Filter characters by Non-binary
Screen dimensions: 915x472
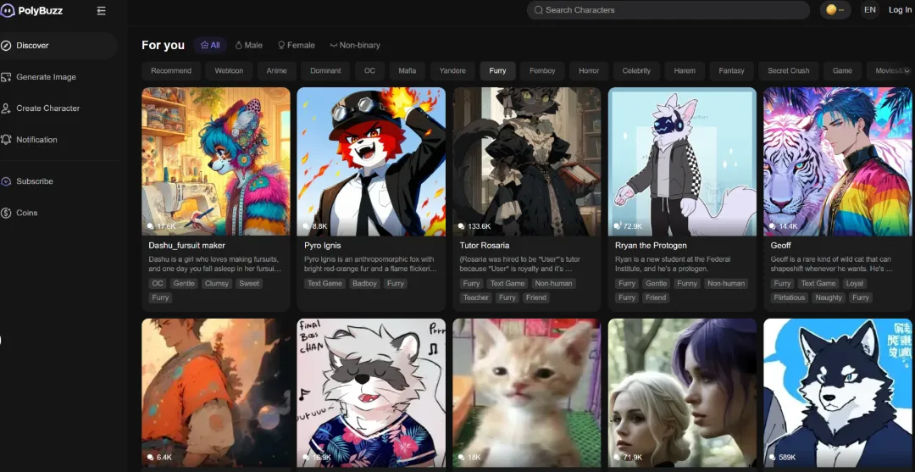click(355, 45)
